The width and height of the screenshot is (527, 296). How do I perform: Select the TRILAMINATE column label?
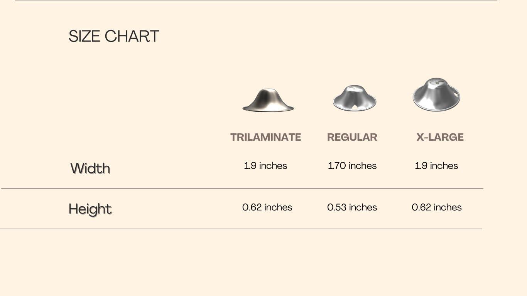pos(265,137)
